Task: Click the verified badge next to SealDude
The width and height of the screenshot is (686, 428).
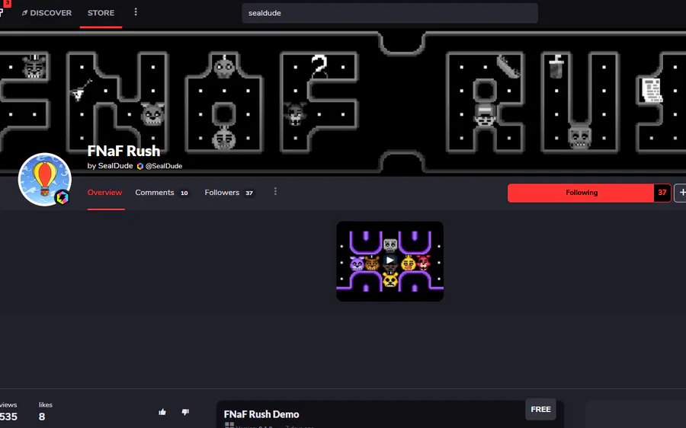Action: (140, 166)
